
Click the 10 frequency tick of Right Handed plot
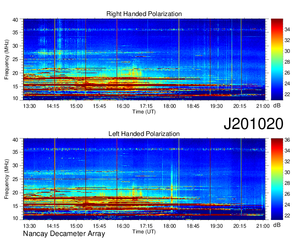(x=15, y=98)
